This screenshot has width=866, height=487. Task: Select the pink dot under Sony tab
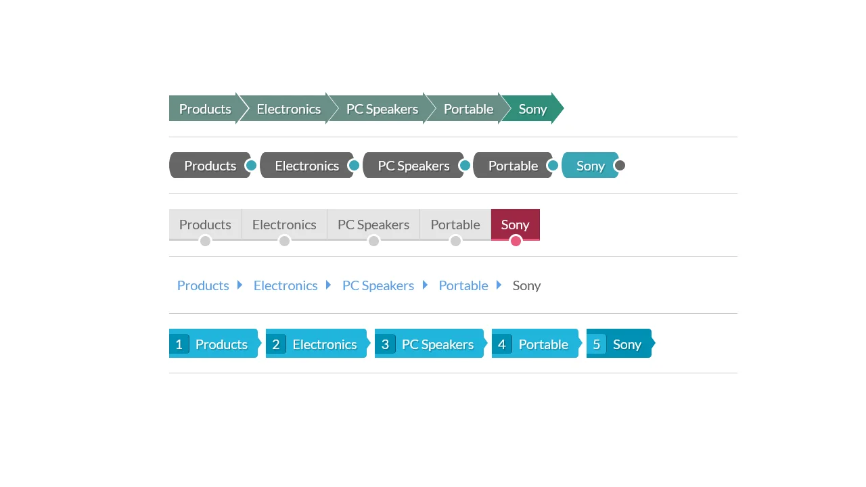(516, 241)
